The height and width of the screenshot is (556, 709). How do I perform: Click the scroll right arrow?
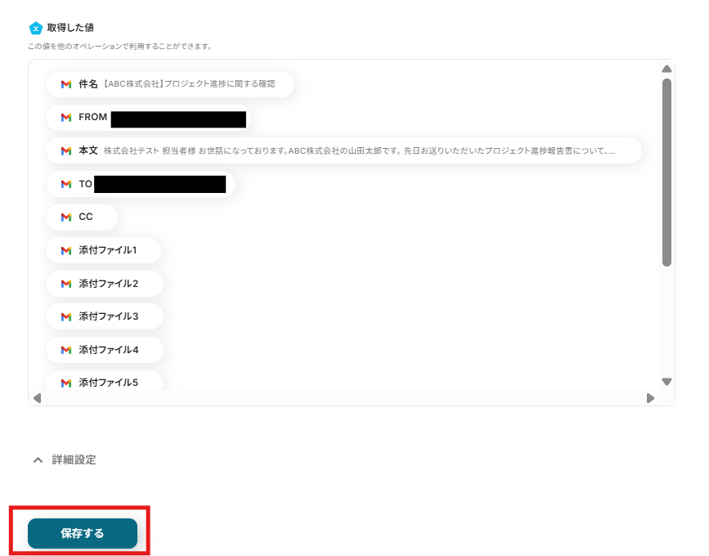pos(650,398)
